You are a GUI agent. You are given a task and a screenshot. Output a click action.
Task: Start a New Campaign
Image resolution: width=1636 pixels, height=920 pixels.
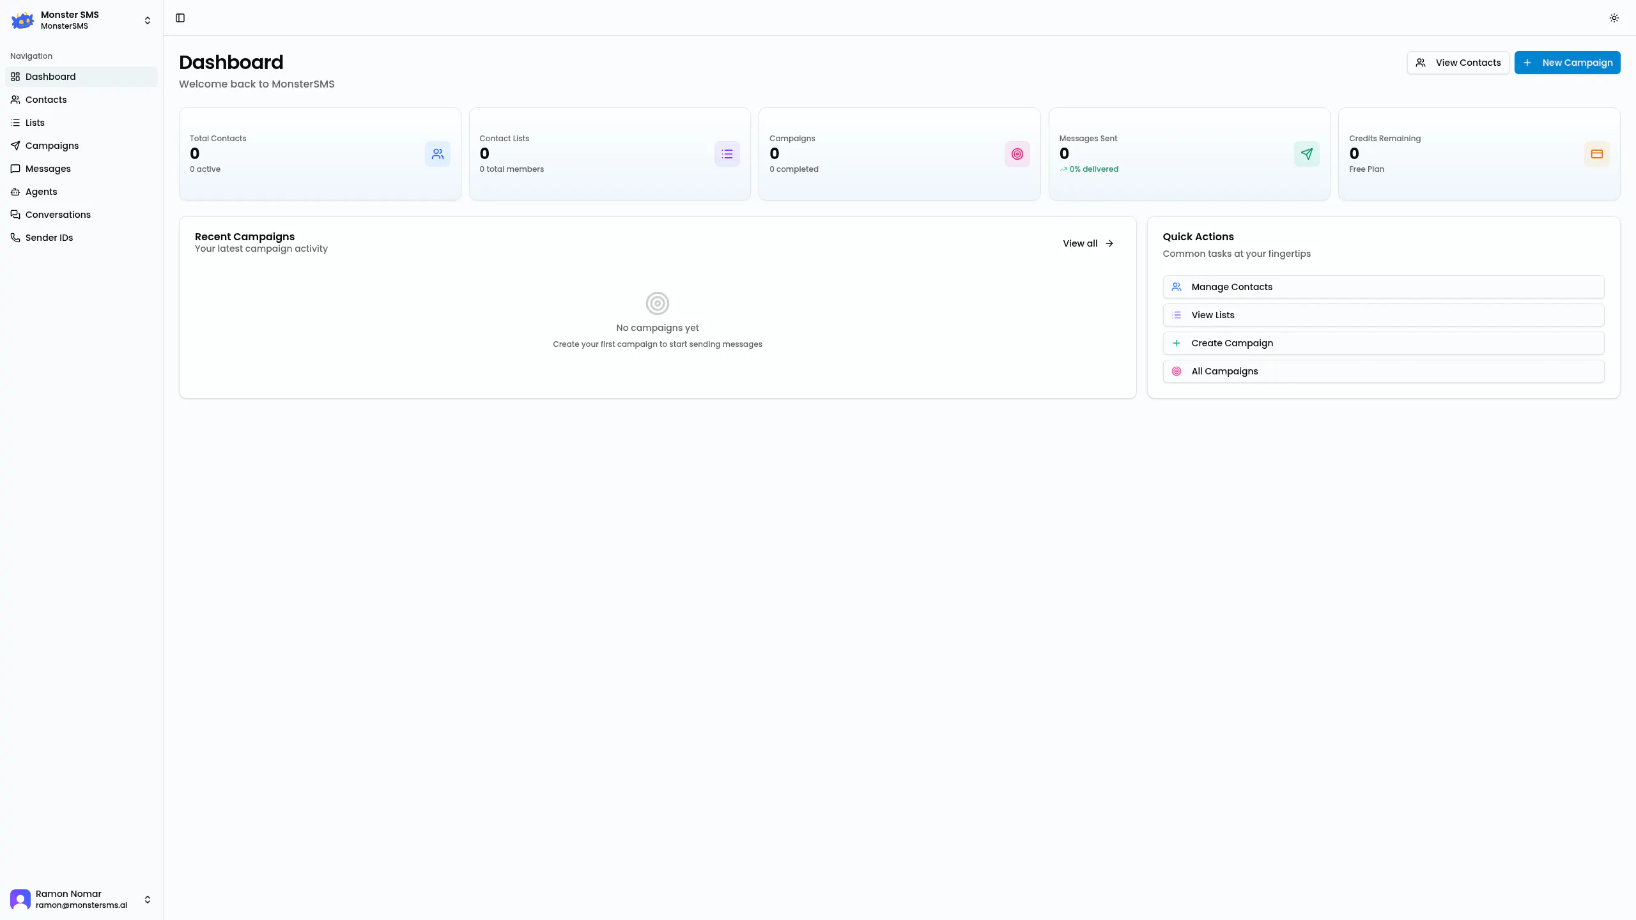(1567, 63)
